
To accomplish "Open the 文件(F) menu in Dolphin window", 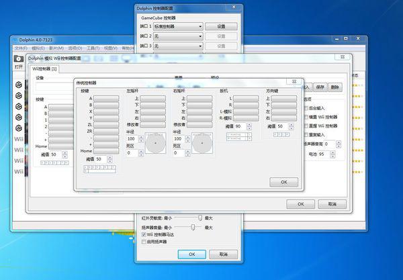I will (21, 48).
